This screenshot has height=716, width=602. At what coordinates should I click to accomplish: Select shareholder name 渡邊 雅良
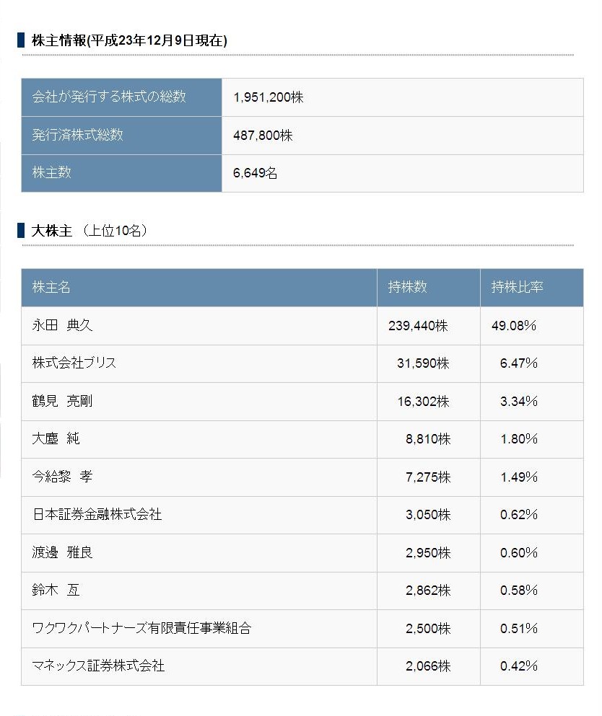click(x=62, y=552)
